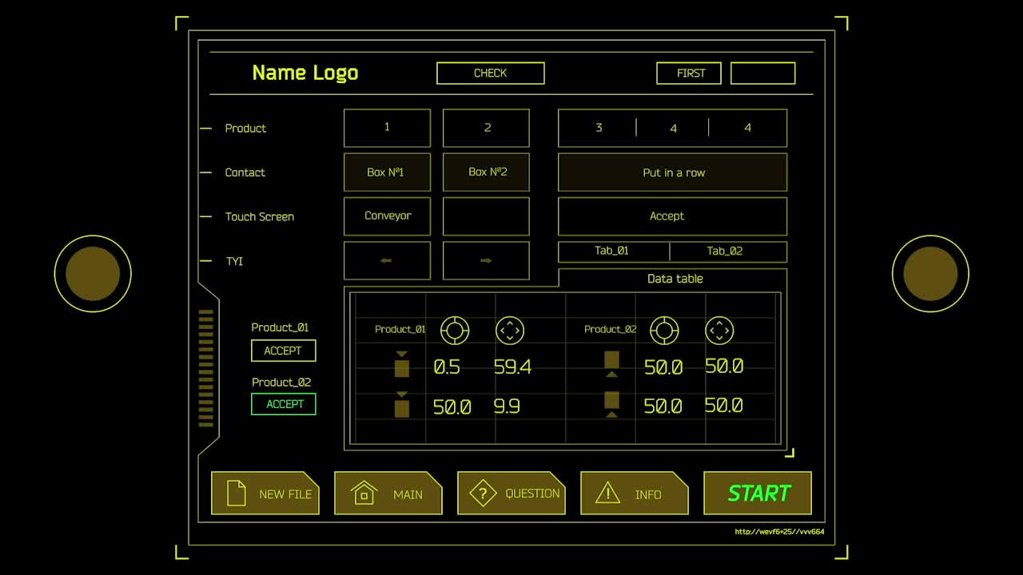Click the question mark diamond icon

[483, 493]
